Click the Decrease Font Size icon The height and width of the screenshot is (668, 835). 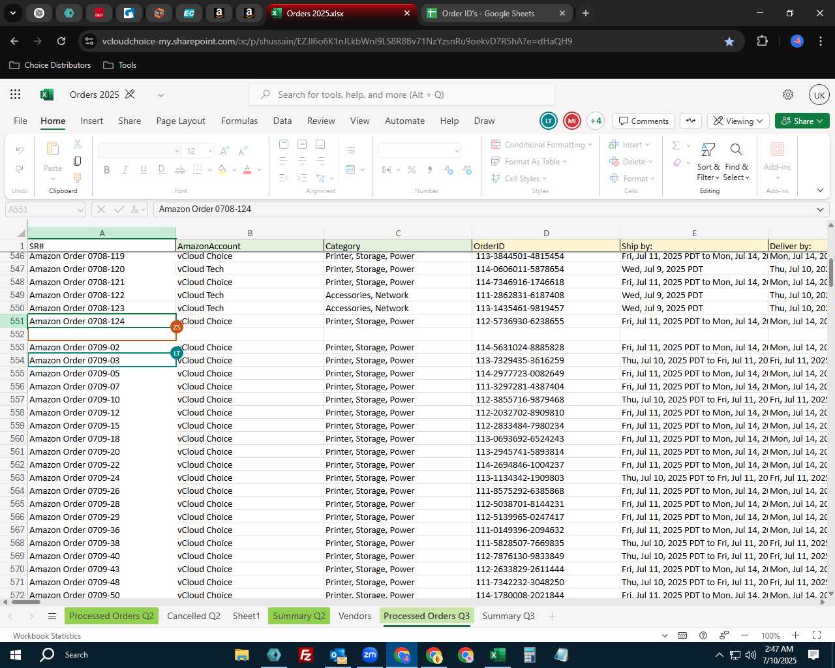(x=243, y=151)
